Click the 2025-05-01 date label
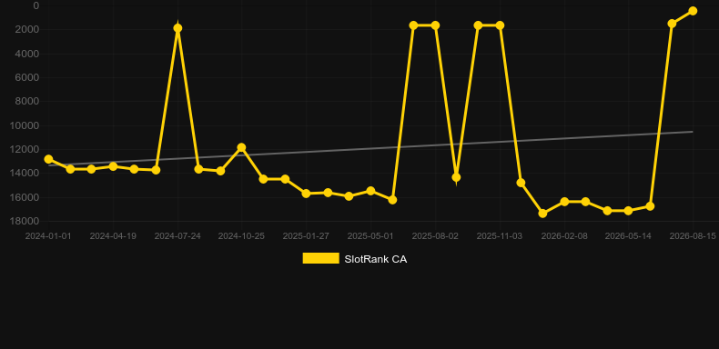The width and height of the screenshot is (719, 349). [370, 236]
